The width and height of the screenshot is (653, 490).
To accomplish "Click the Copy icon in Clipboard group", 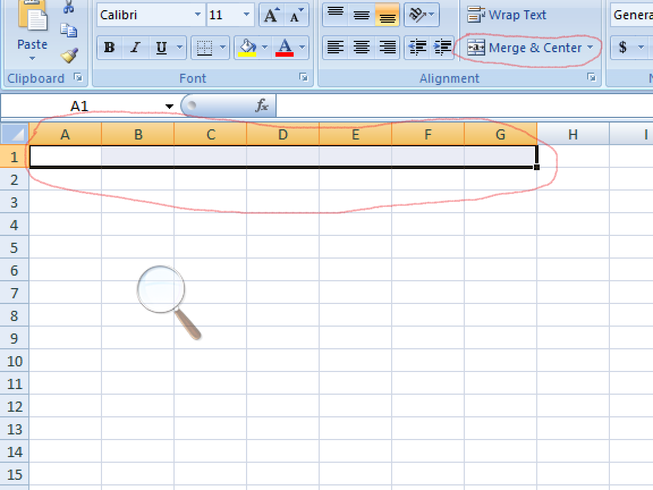I will click(69, 31).
